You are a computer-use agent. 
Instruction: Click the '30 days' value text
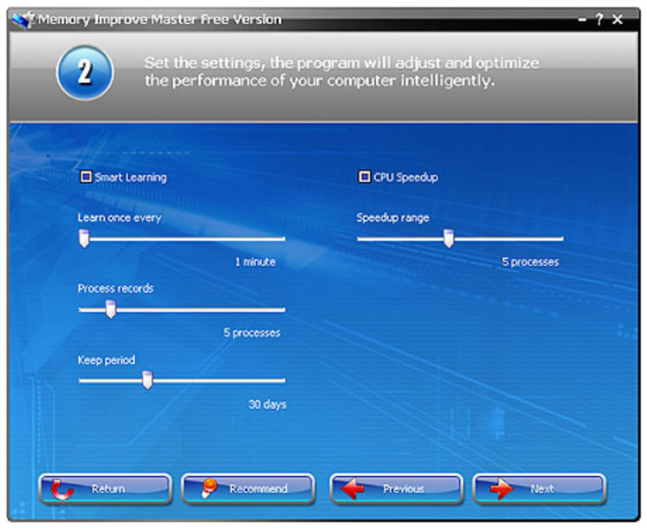[x=267, y=405]
